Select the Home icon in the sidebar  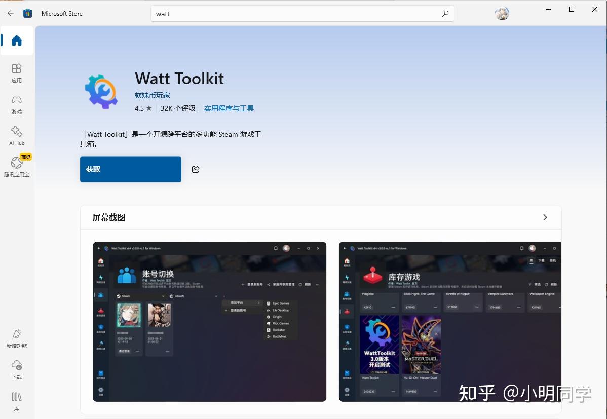pyautogui.click(x=16, y=41)
